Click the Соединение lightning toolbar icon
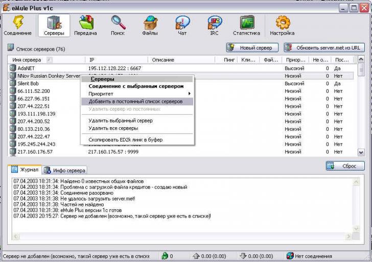 click(18, 23)
